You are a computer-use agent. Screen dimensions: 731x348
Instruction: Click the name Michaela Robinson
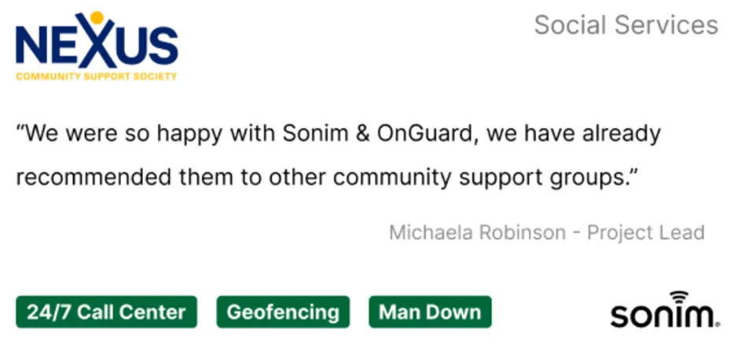coord(477,232)
